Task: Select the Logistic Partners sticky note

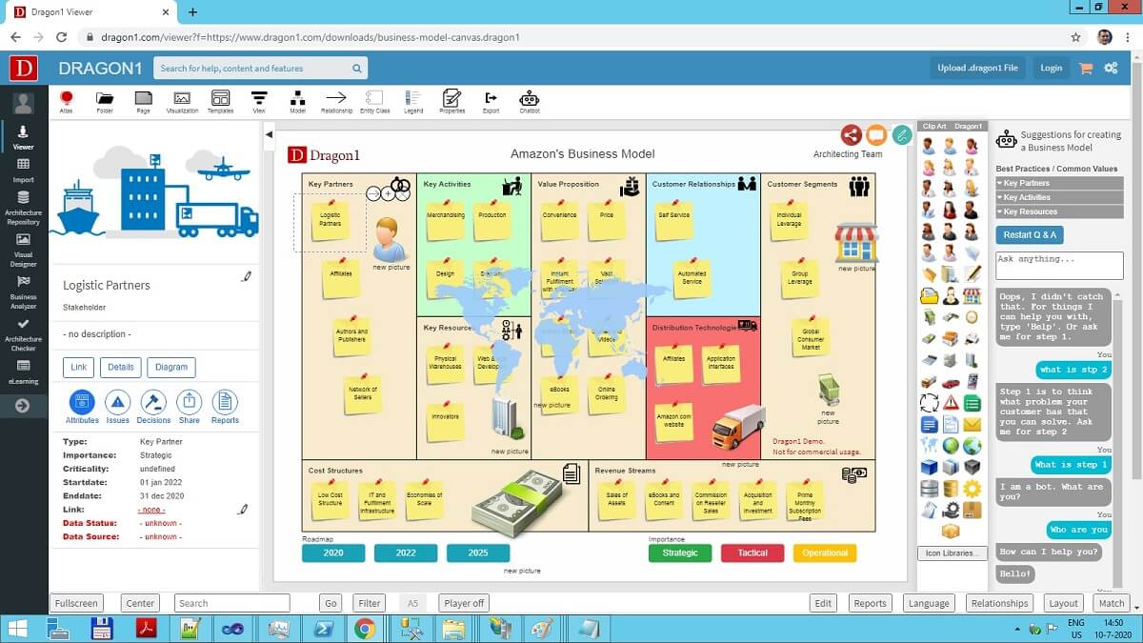Action: coord(330,219)
